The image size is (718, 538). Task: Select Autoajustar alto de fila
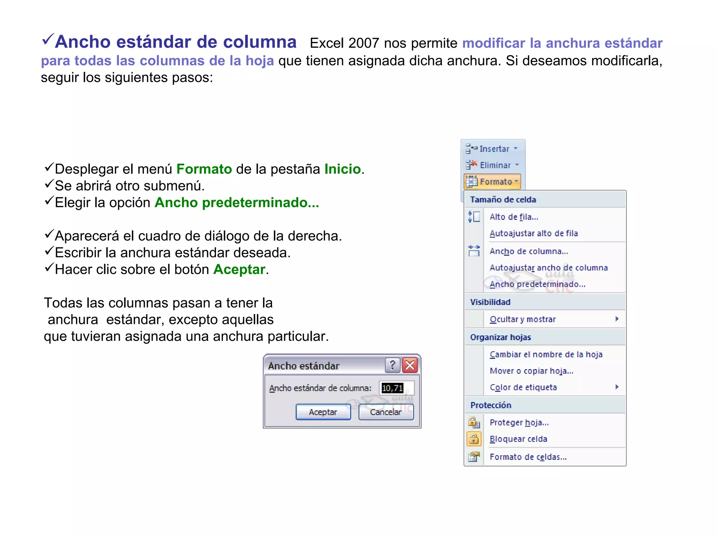click(x=534, y=233)
